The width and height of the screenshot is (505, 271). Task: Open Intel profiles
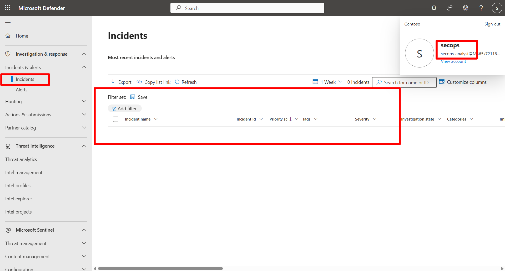point(18,186)
